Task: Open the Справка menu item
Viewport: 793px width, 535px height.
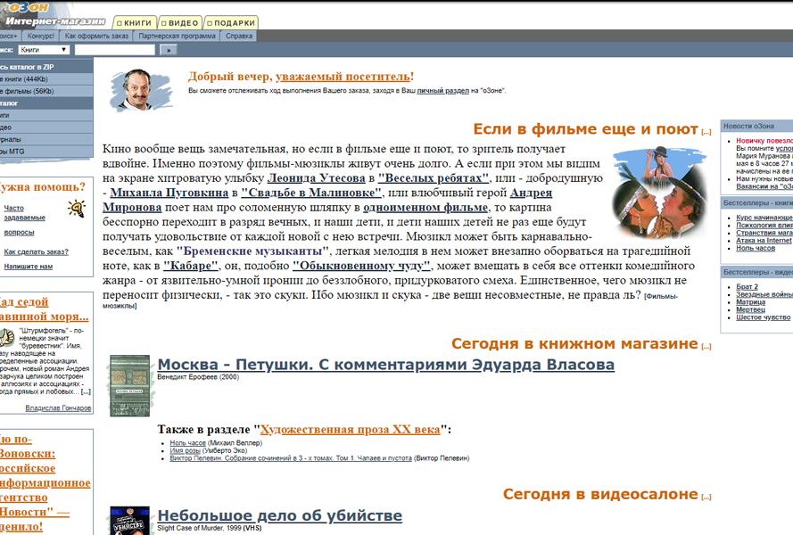Action: (239, 36)
